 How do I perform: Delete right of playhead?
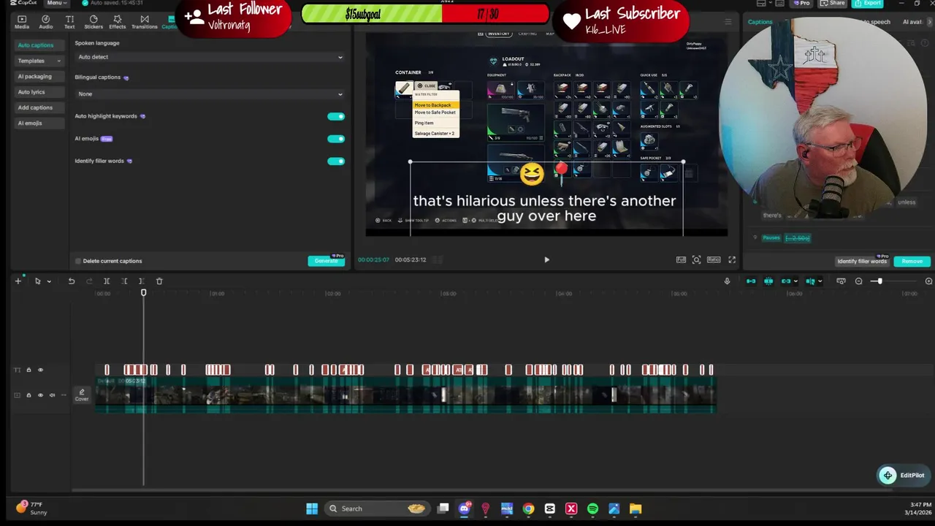coord(141,281)
